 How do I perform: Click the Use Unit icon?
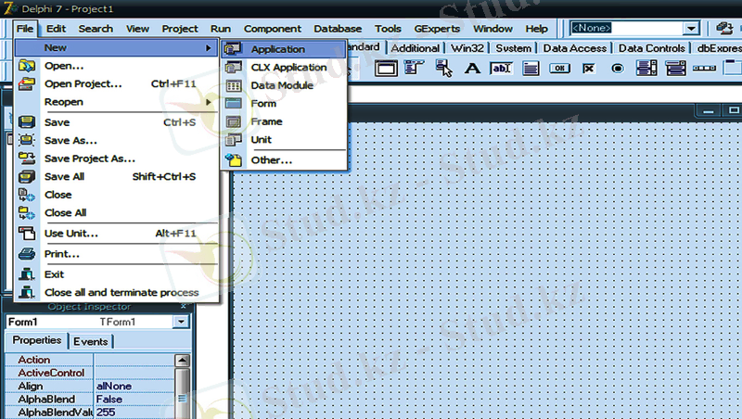point(27,234)
